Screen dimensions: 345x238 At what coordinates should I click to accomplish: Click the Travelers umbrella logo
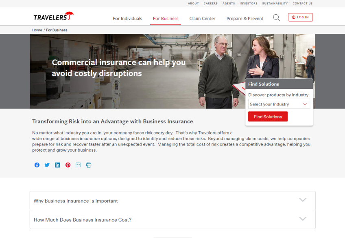pos(53,16)
